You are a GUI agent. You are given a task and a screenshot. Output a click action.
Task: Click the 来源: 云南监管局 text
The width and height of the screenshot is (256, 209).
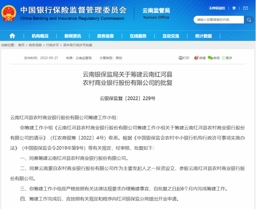point(79,58)
